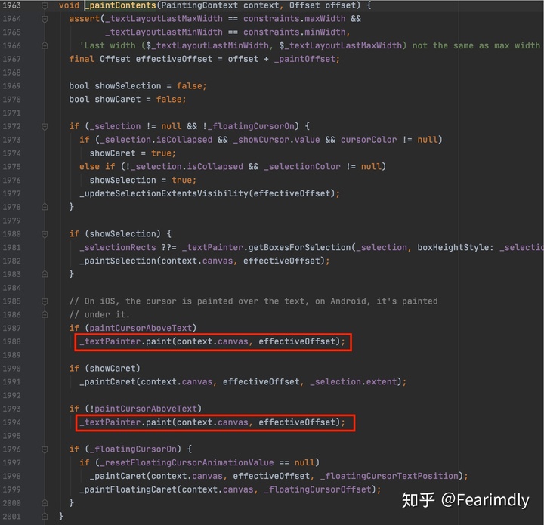Click '_floatingCursorOn' on line 1972
The width and height of the screenshot is (544, 525).
click(x=251, y=126)
